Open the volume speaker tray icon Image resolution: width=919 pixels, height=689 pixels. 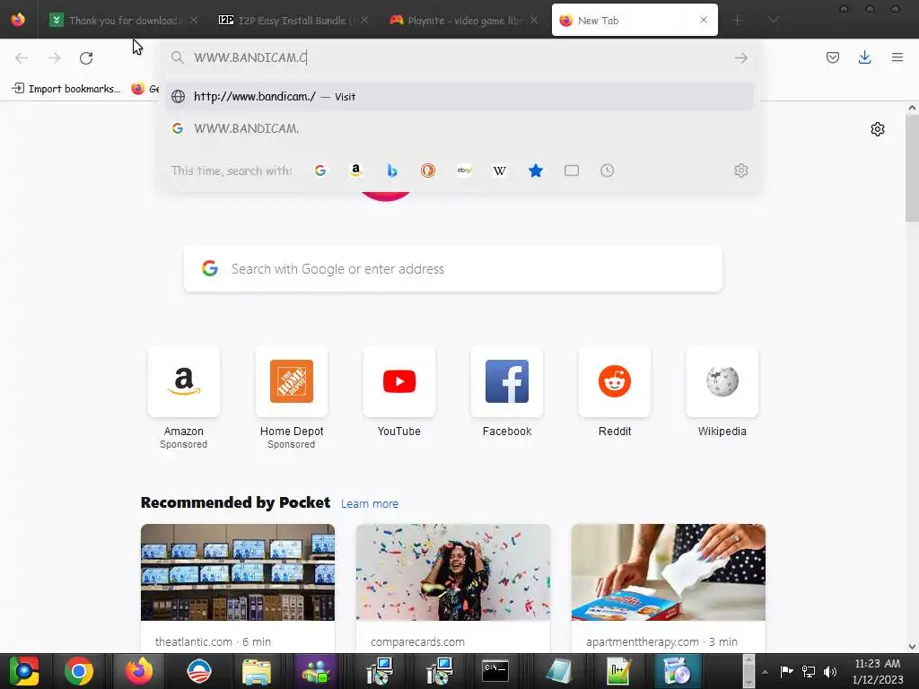(x=830, y=671)
